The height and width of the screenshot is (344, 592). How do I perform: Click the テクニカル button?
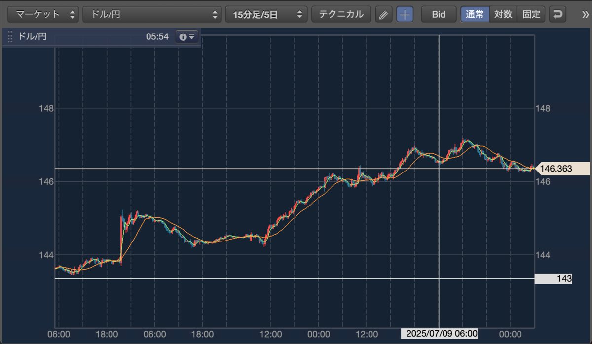tap(341, 14)
